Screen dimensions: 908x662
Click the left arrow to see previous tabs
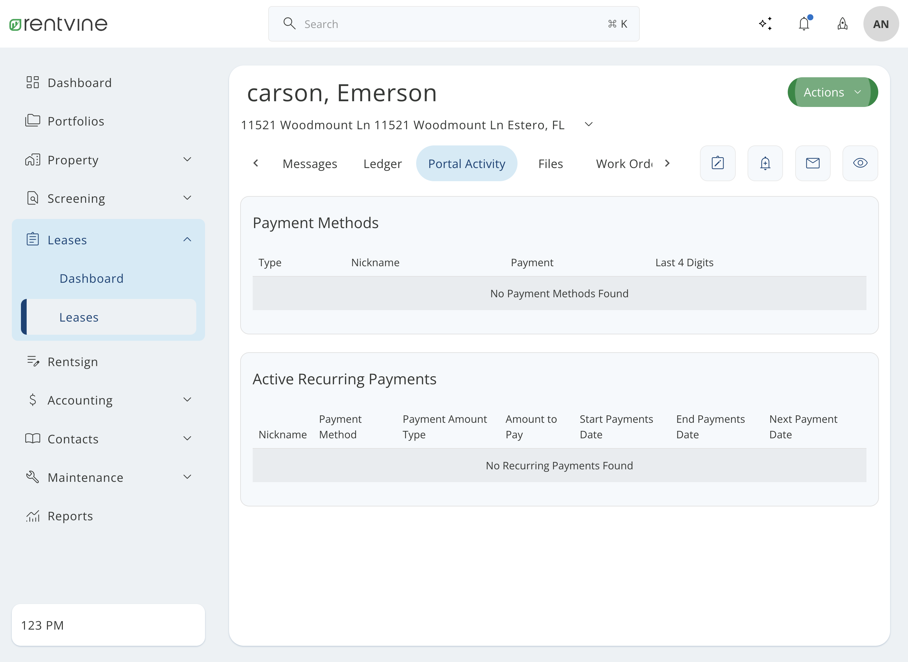tap(257, 163)
